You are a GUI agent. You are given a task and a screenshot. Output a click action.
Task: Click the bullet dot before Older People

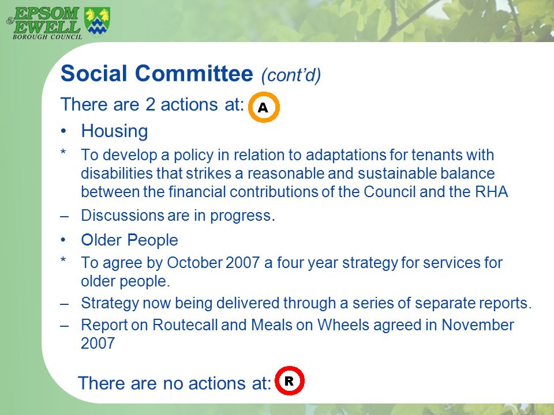point(63,240)
